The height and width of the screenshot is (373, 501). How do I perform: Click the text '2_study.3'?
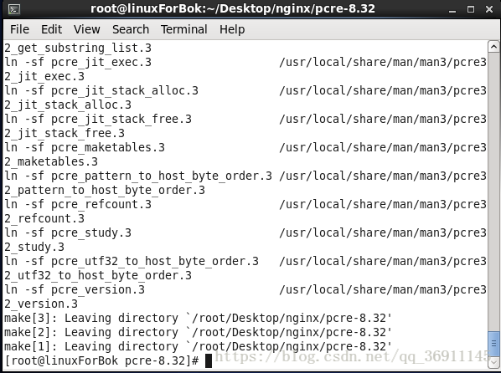pyautogui.click(x=34, y=247)
